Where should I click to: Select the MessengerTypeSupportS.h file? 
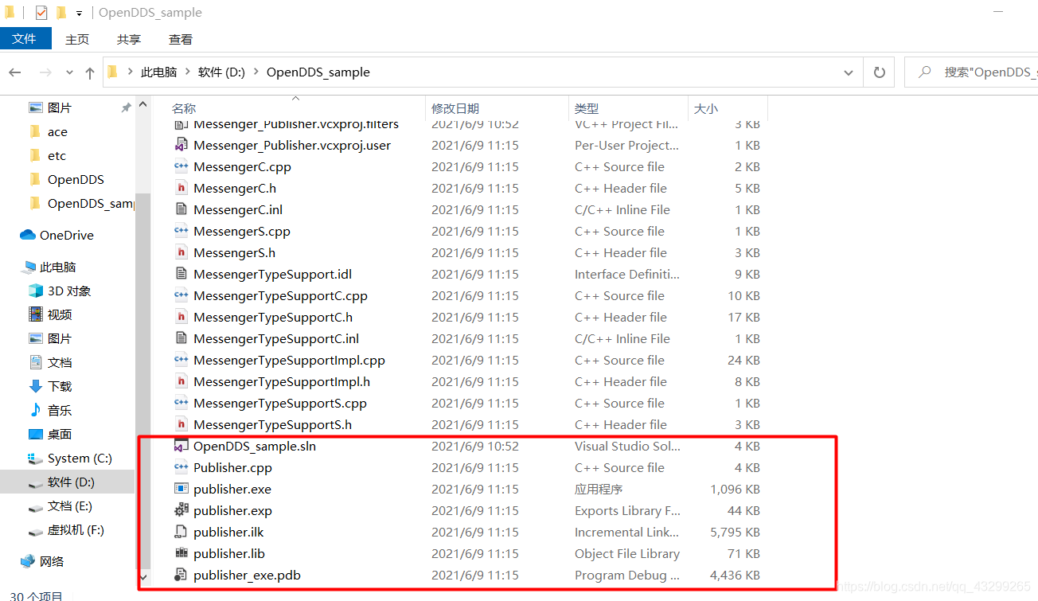[x=272, y=425]
